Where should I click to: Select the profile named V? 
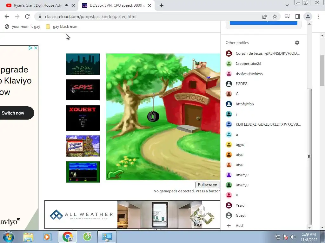point(263,195)
